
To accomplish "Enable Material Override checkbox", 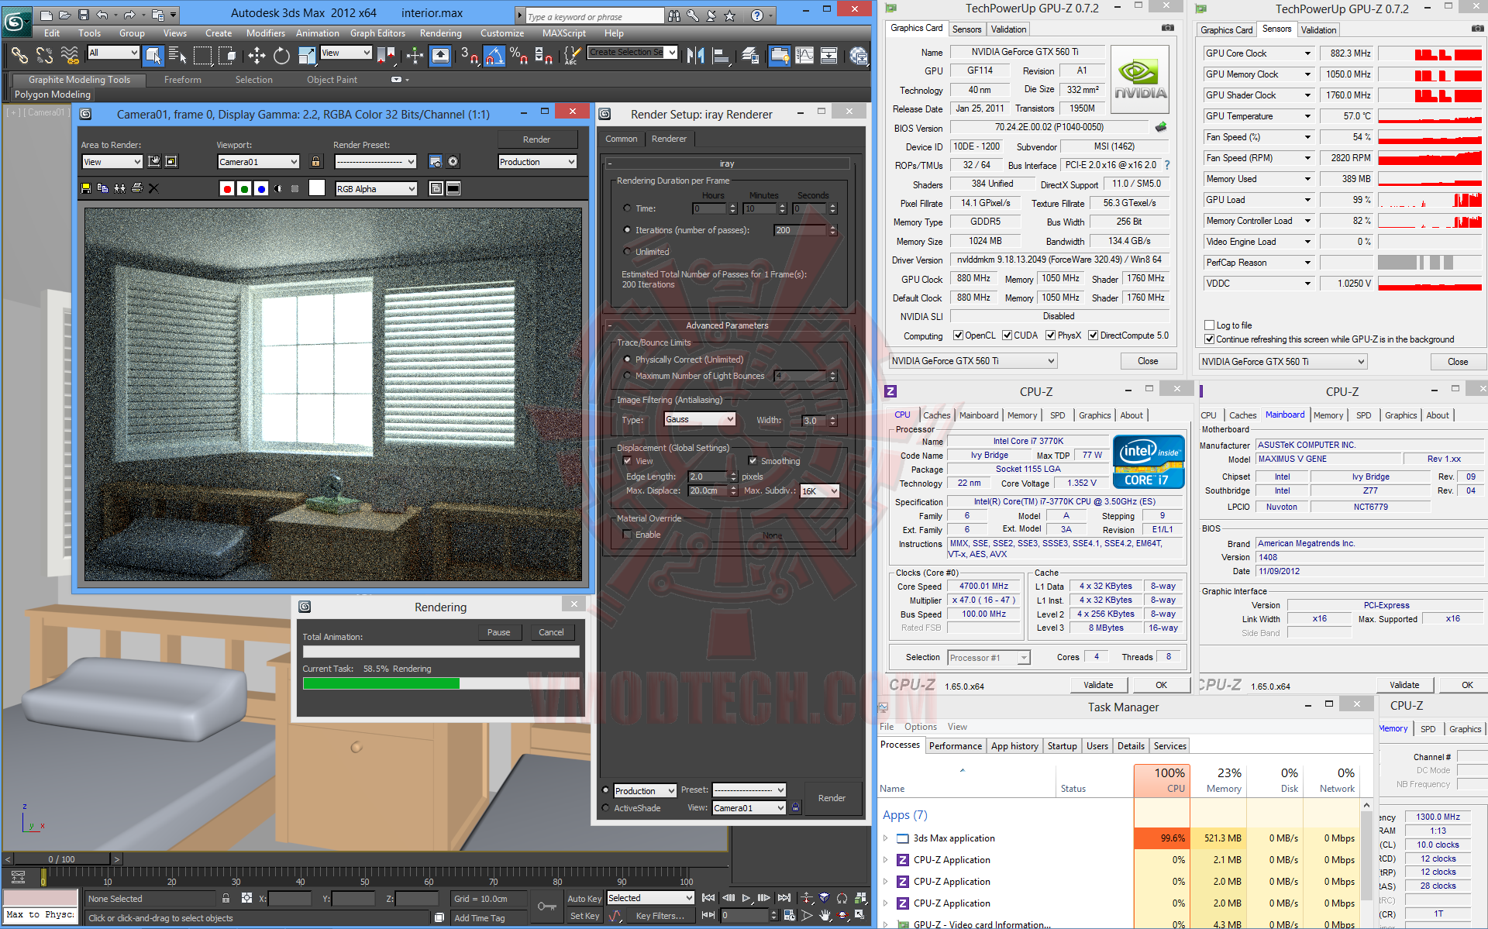I will pyautogui.click(x=627, y=535).
